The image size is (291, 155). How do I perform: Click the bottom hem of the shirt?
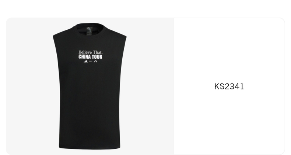click(90, 147)
